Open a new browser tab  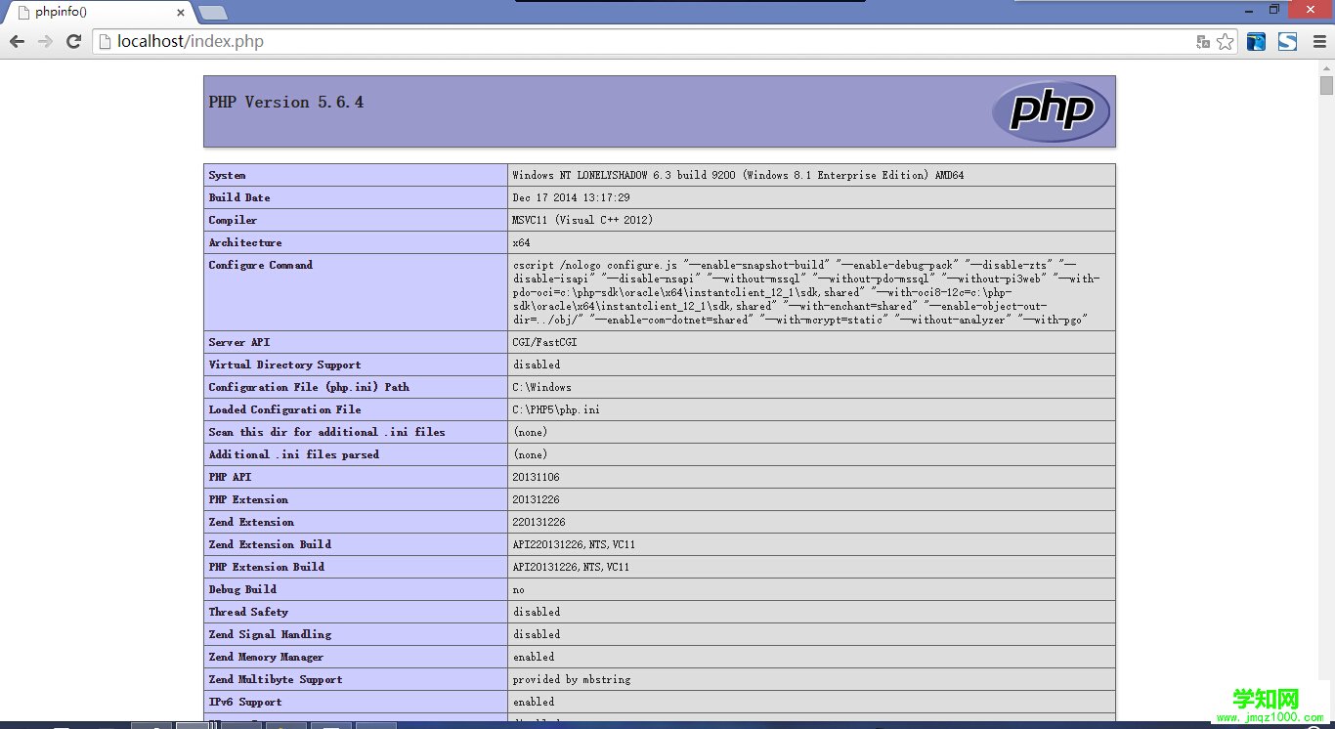click(x=213, y=13)
